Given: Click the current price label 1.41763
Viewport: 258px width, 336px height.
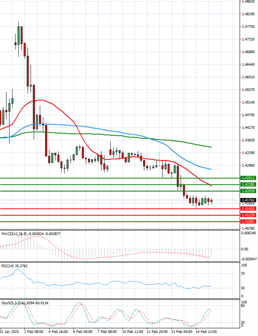Looking at the screenshot, I should click(x=248, y=200).
